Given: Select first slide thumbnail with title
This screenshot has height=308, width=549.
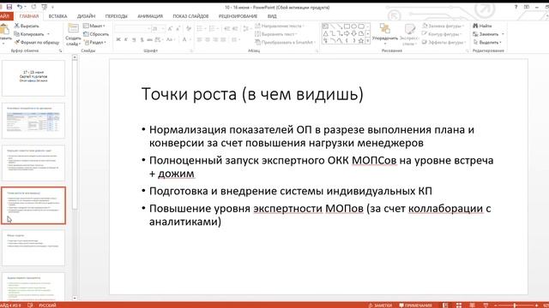Looking at the screenshot, I should tap(33, 78).
